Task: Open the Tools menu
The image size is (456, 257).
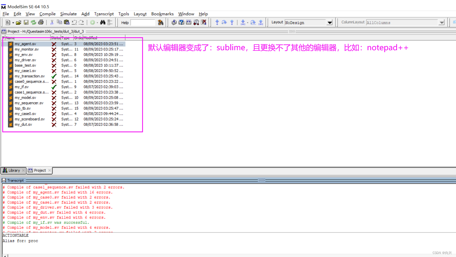Action: click(x=124, y=14)
